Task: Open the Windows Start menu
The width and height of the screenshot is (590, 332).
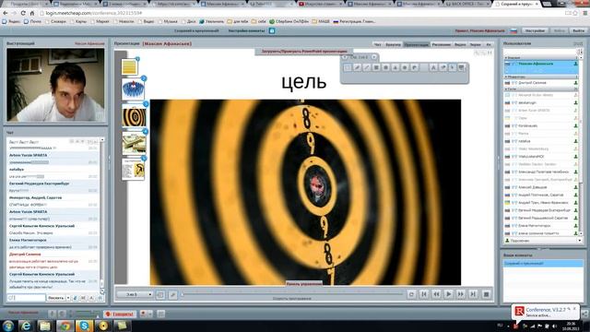Action: pos(8,326)
